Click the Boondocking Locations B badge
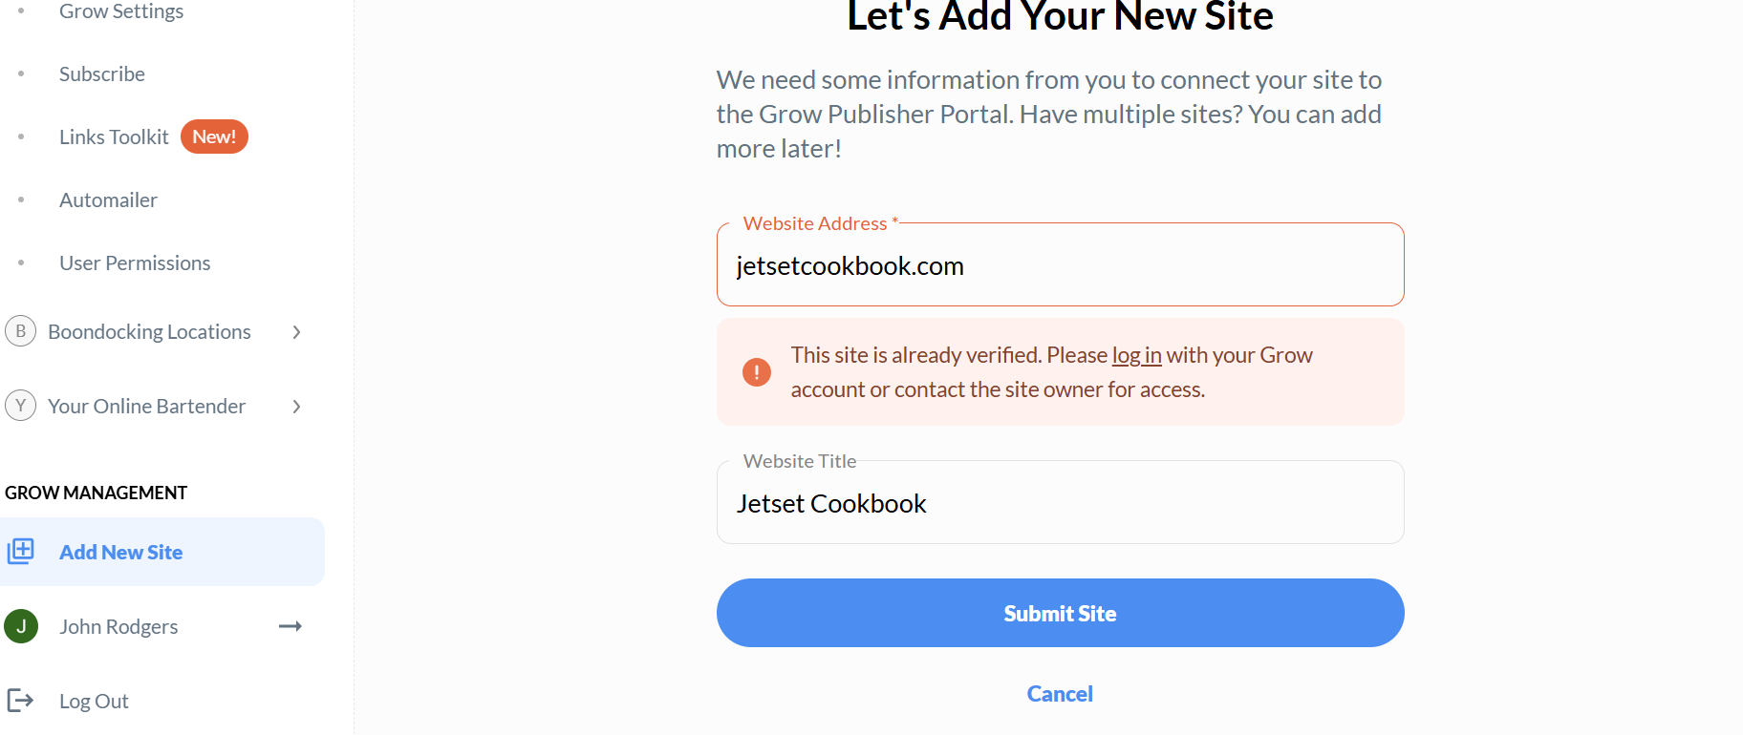 pos(20,331)
